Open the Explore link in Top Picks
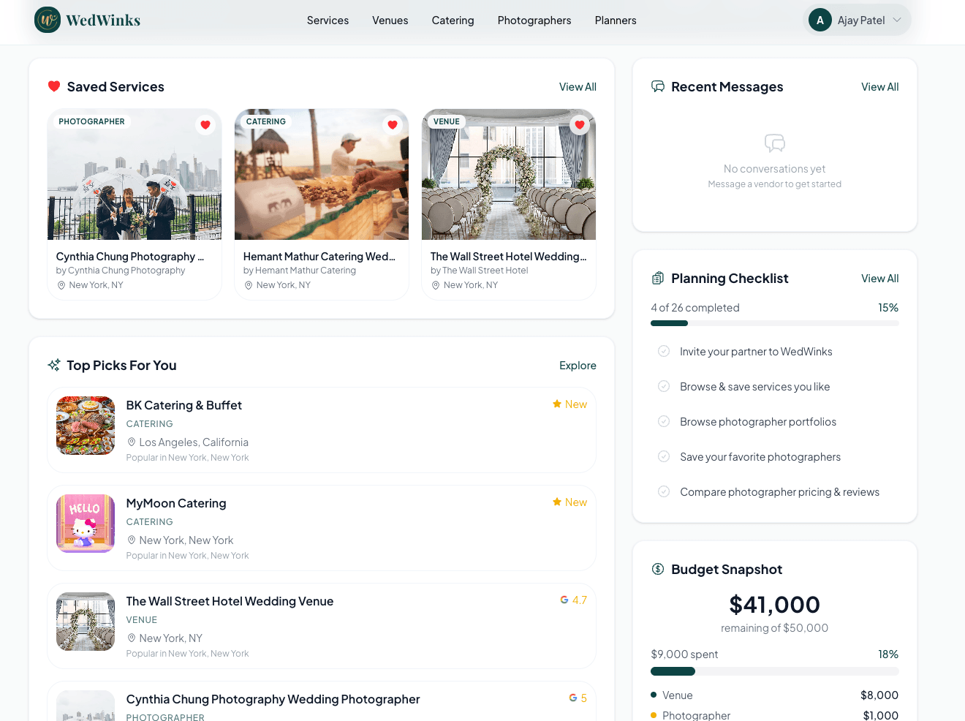Viewport: 965px width, 721px height. [x=578, y=366]
